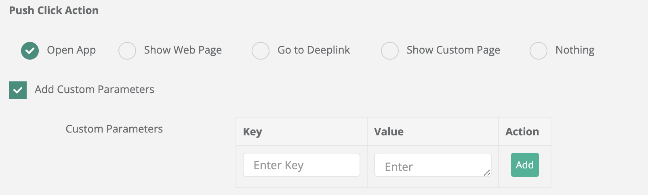Click the Value column header
Screen dimensions: 648x195
pyautogui.click(x=389, y=132)
